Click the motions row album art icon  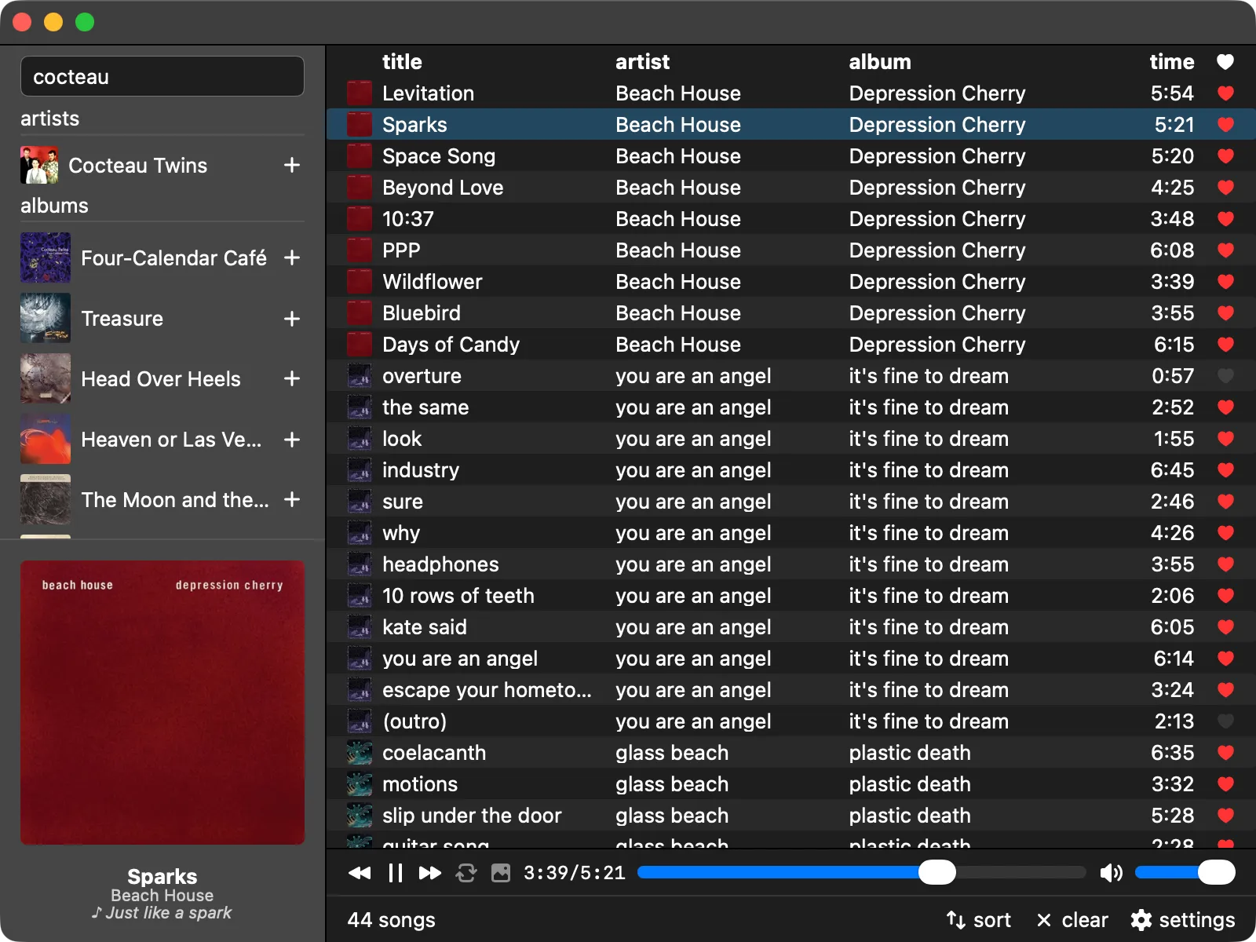click(x=360, y=784)
